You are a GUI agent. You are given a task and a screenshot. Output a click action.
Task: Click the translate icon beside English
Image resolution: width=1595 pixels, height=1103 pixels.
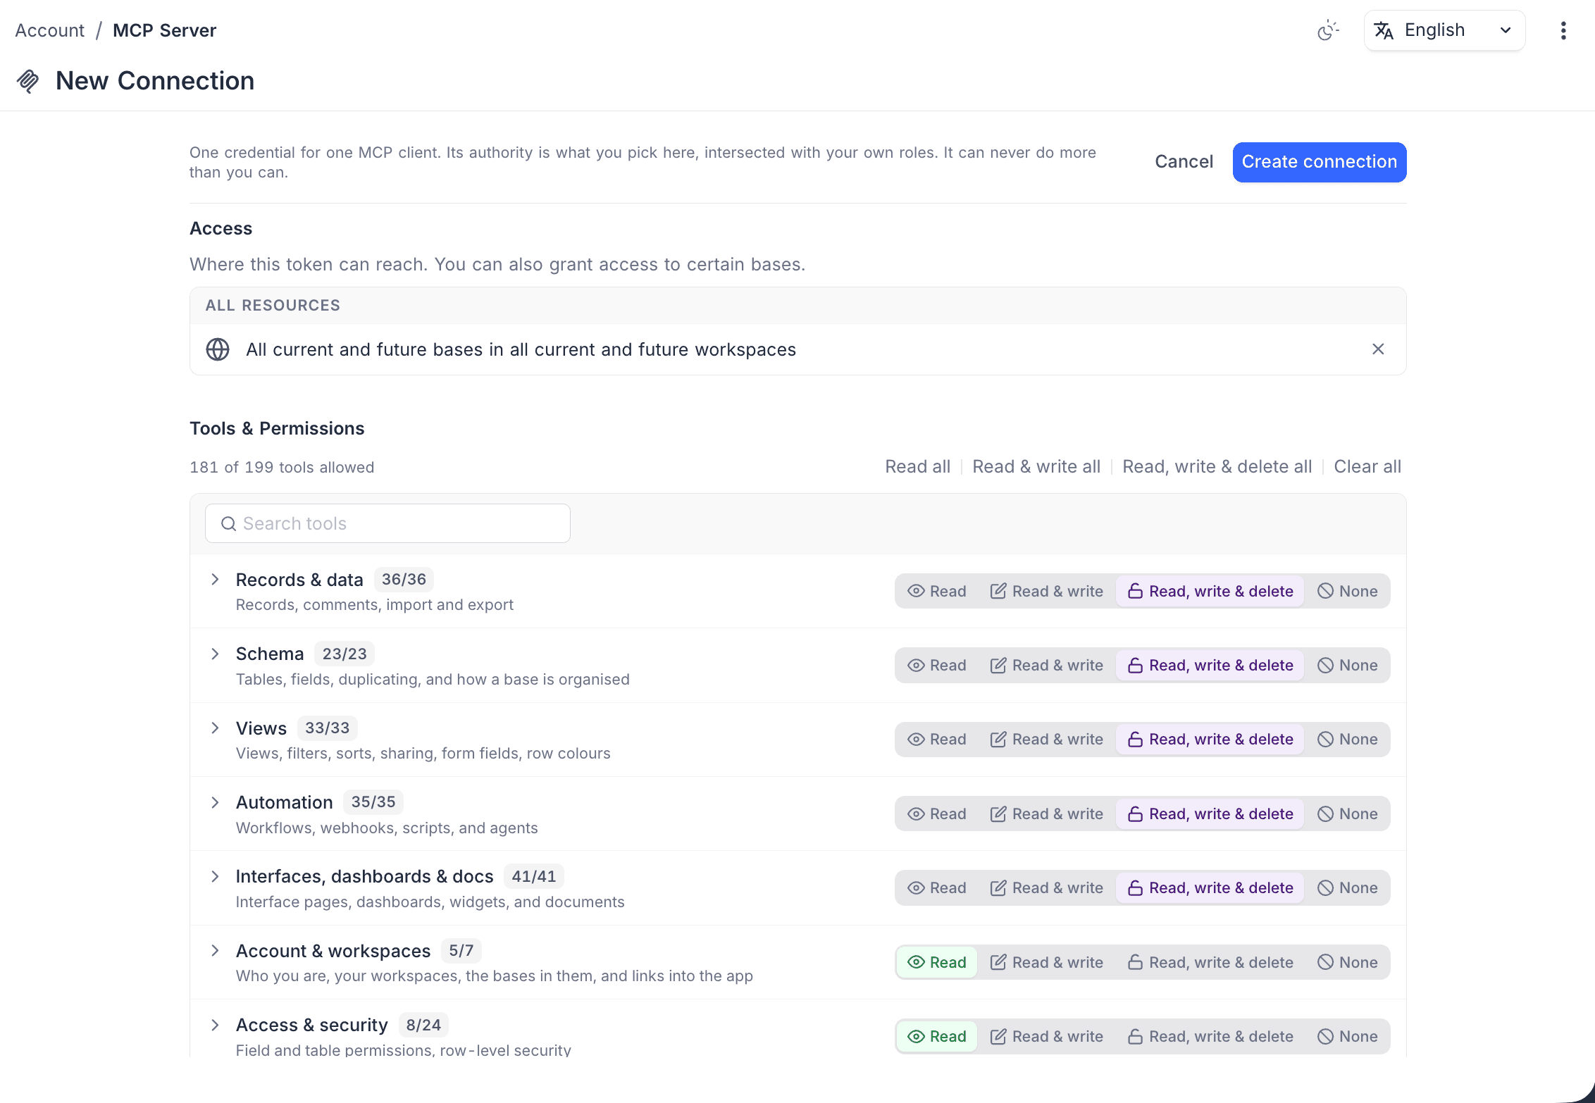tap(1384, 30)
